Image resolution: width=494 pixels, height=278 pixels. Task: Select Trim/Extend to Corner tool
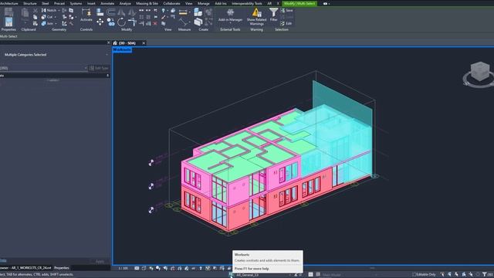132,22
